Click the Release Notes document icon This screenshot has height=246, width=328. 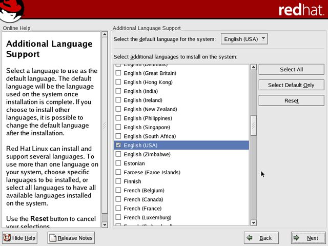[x=53, y=238]
